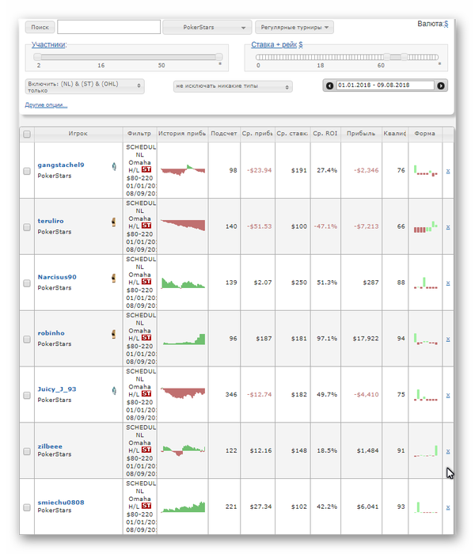475x554 pixels.
Task: Click the ST icon in Narcisus90 filter cell
Action: tap(146, 282)
